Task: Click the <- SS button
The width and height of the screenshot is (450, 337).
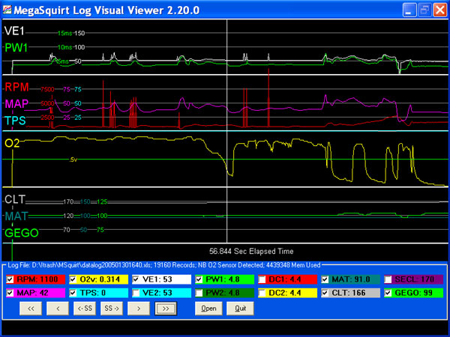Action: click(x=85, y=309)
